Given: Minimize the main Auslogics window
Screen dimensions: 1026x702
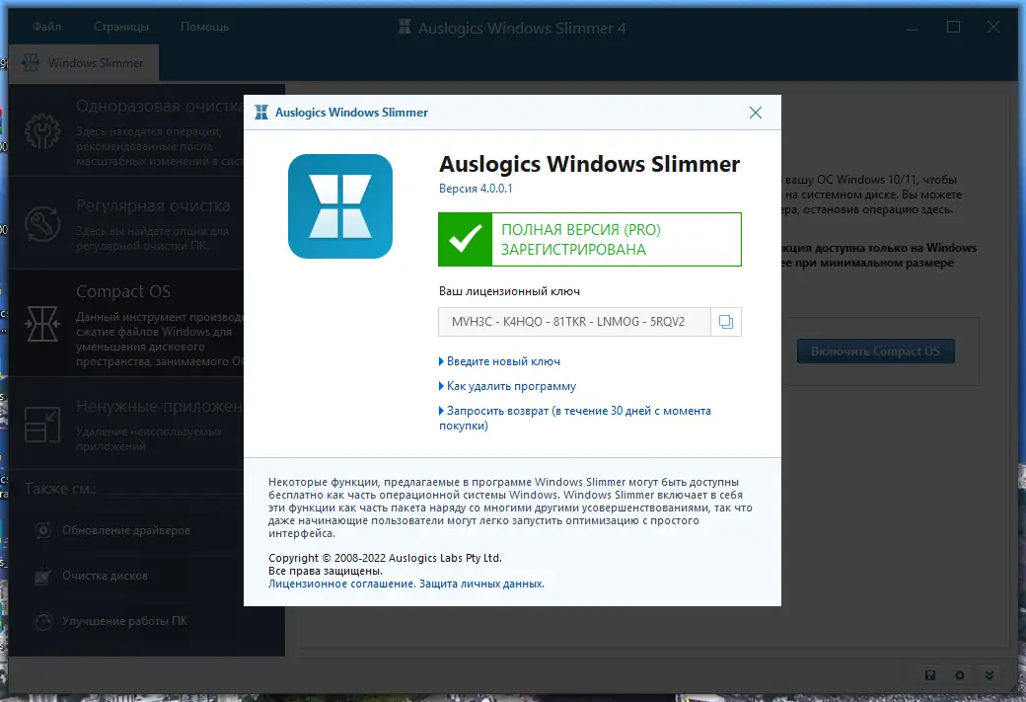Looking at the screenshot, I should [x=913, y=28].
